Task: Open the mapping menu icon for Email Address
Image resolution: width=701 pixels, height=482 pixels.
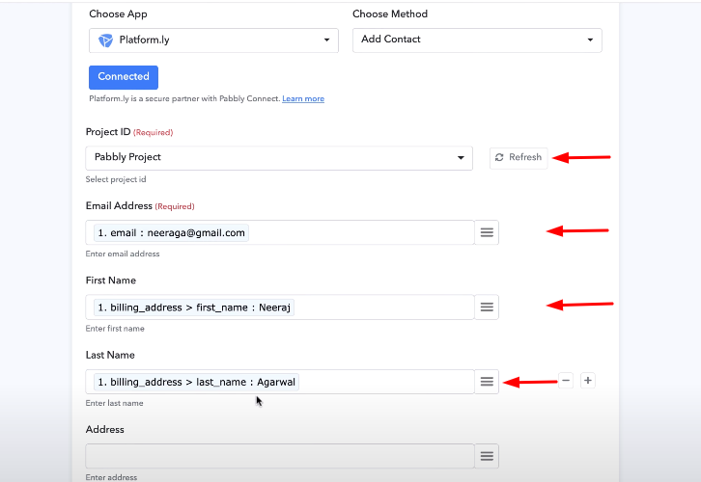Action: pos(487,232)
